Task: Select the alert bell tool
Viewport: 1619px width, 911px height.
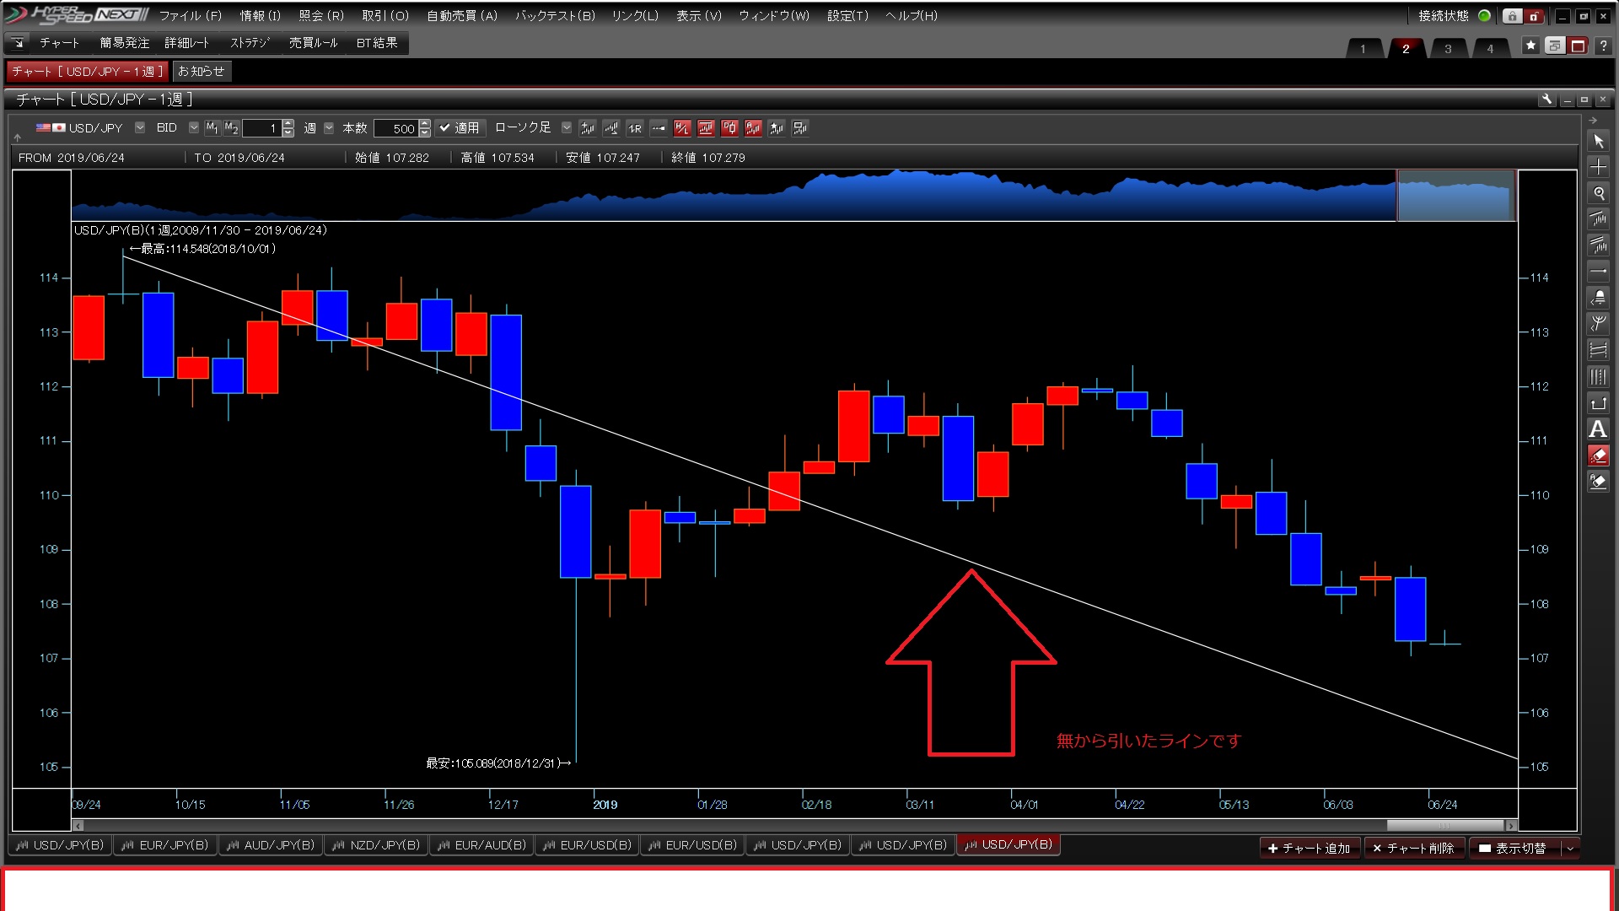Action: [x=1598, y=298]
